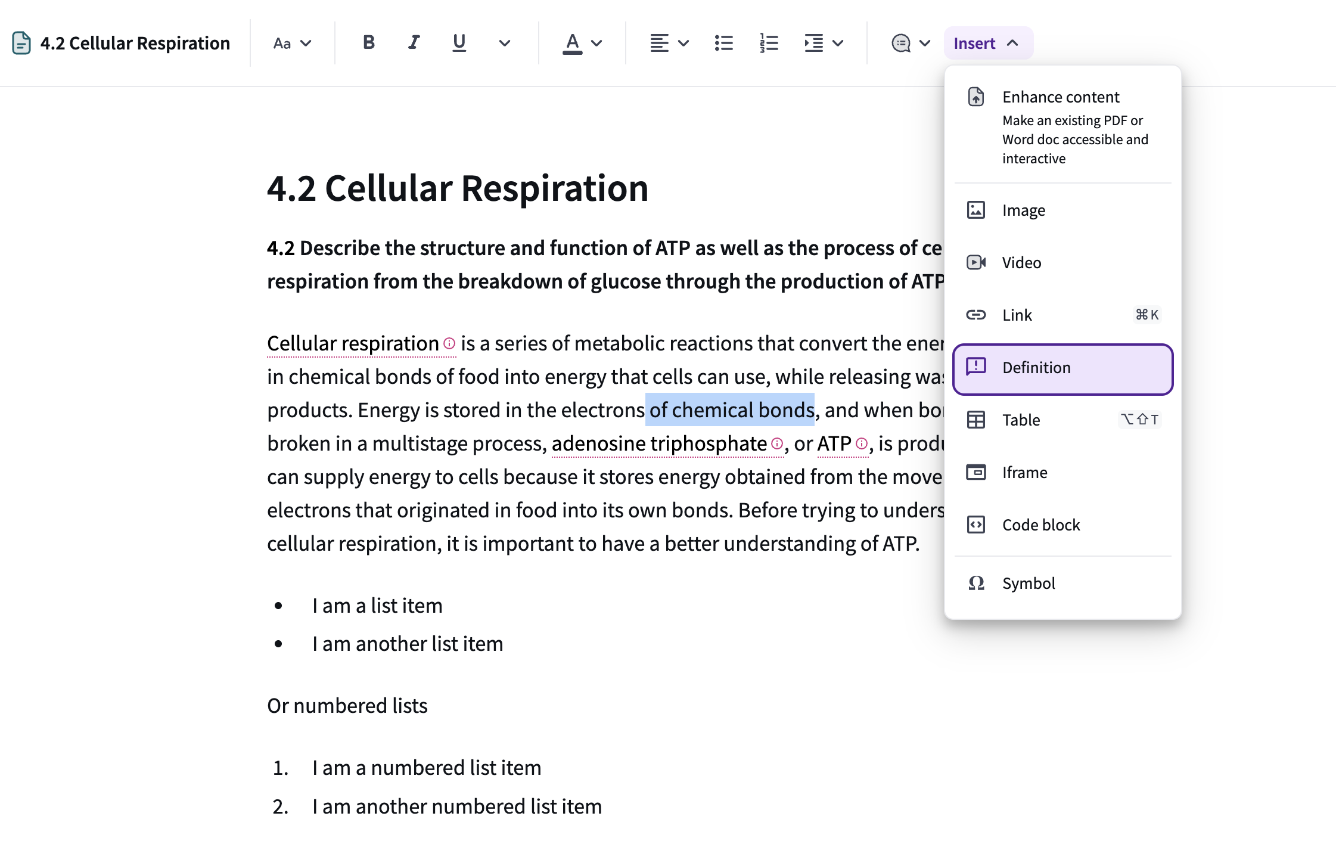Image resolution: width=1336 pixels, height=844 pixels.
Task: Toggle bold formatting
Action: (x=369, y=43)
